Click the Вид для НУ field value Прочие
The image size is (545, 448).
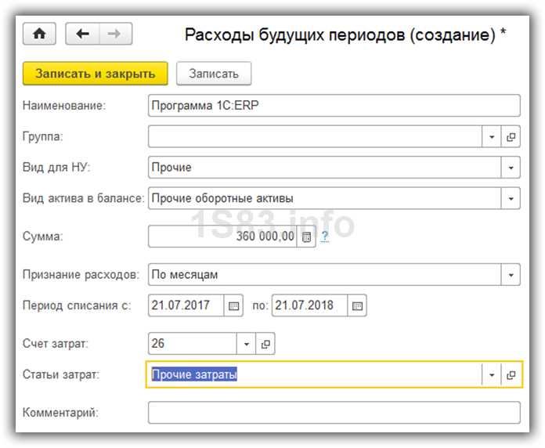[325, 168]
